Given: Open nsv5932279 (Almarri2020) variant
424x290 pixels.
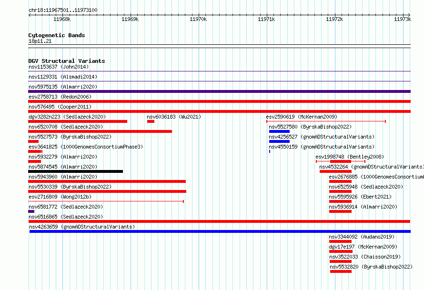Looking at the screenshot, I should pyautogui.click(x=63, y=157).
